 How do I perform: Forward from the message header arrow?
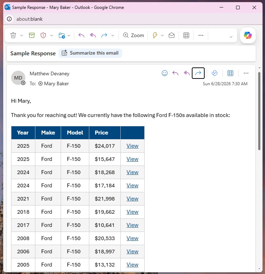coord(198,73)
